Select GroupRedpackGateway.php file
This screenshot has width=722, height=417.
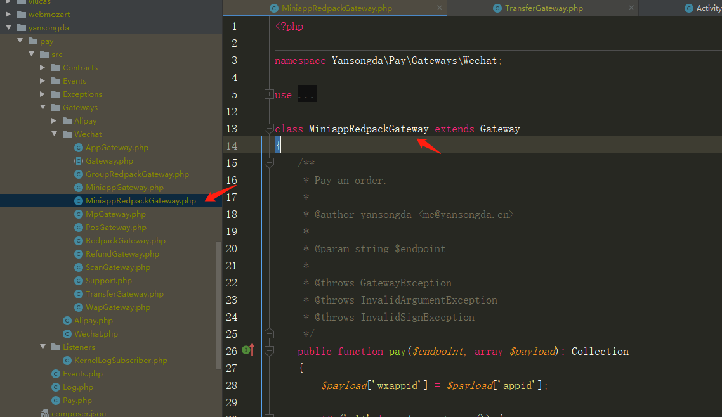click(137, 174)
